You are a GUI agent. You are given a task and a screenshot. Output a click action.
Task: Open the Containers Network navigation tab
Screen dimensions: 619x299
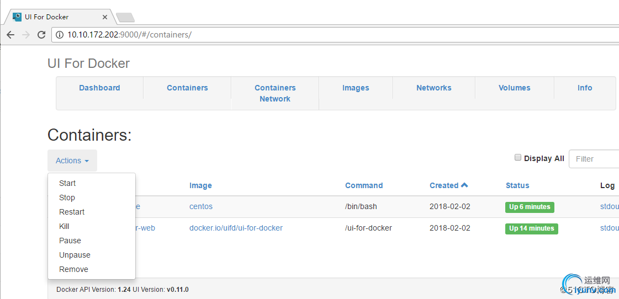click(275, 93)
